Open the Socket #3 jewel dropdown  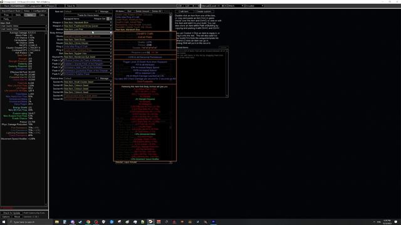(x=88, y=89)
